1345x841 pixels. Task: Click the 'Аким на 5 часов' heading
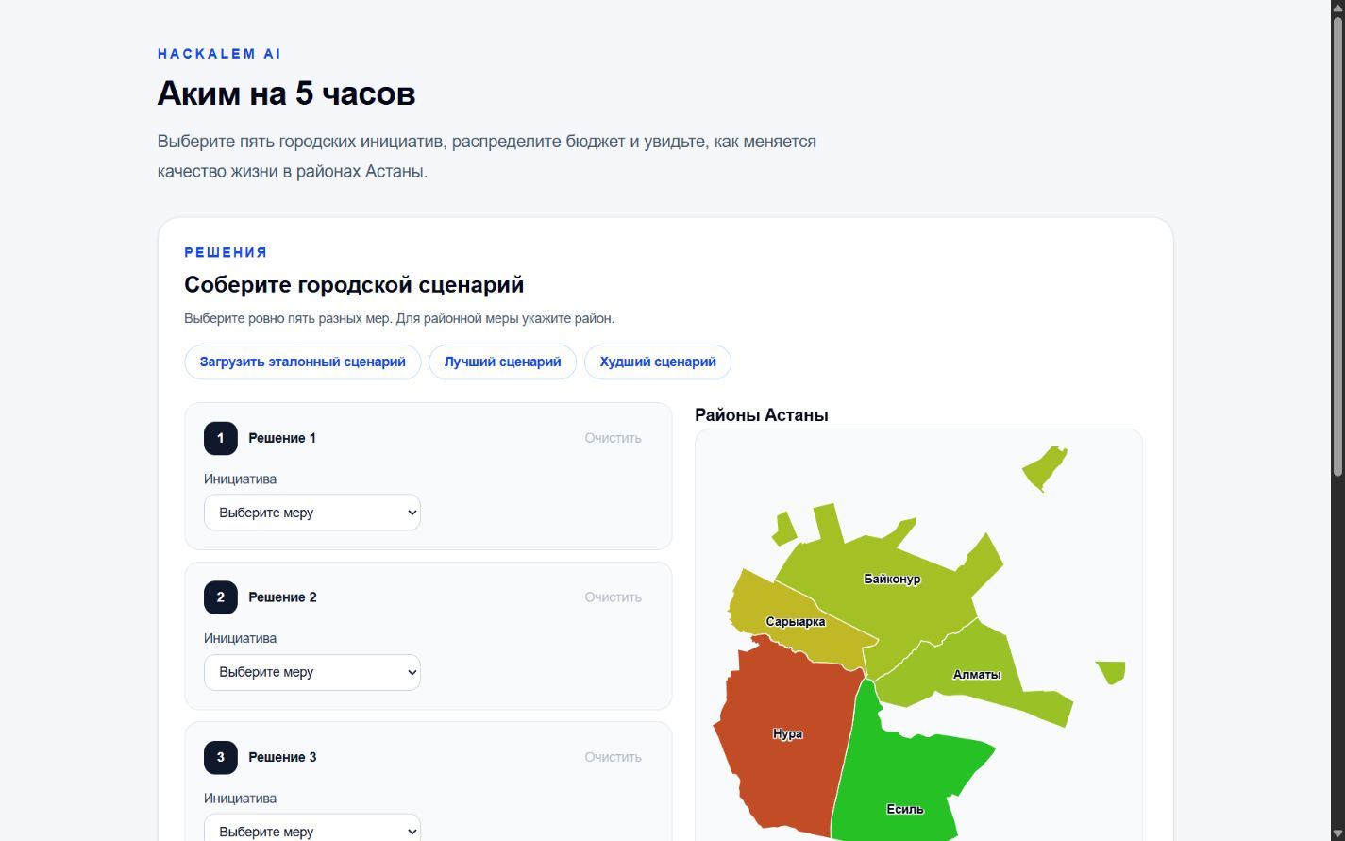point(286,93)
